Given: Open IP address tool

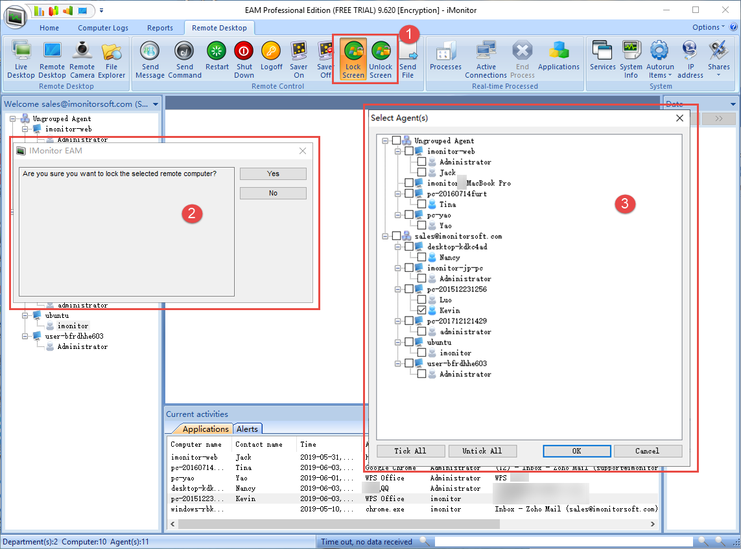Looking at the screenshot, I should click(690, 60).
